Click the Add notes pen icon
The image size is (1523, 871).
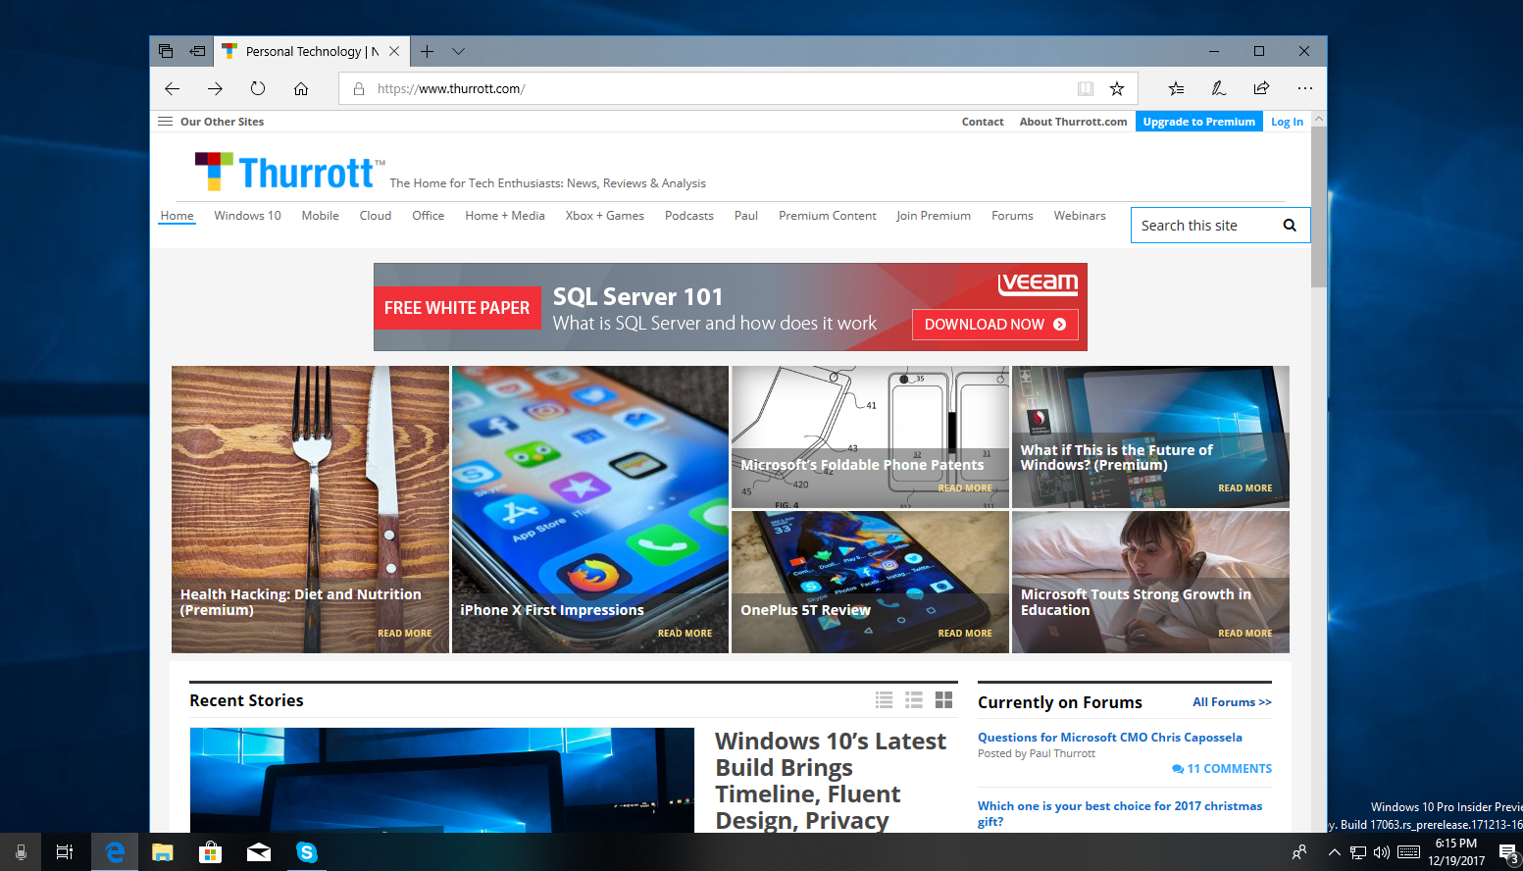[1219, 88]
